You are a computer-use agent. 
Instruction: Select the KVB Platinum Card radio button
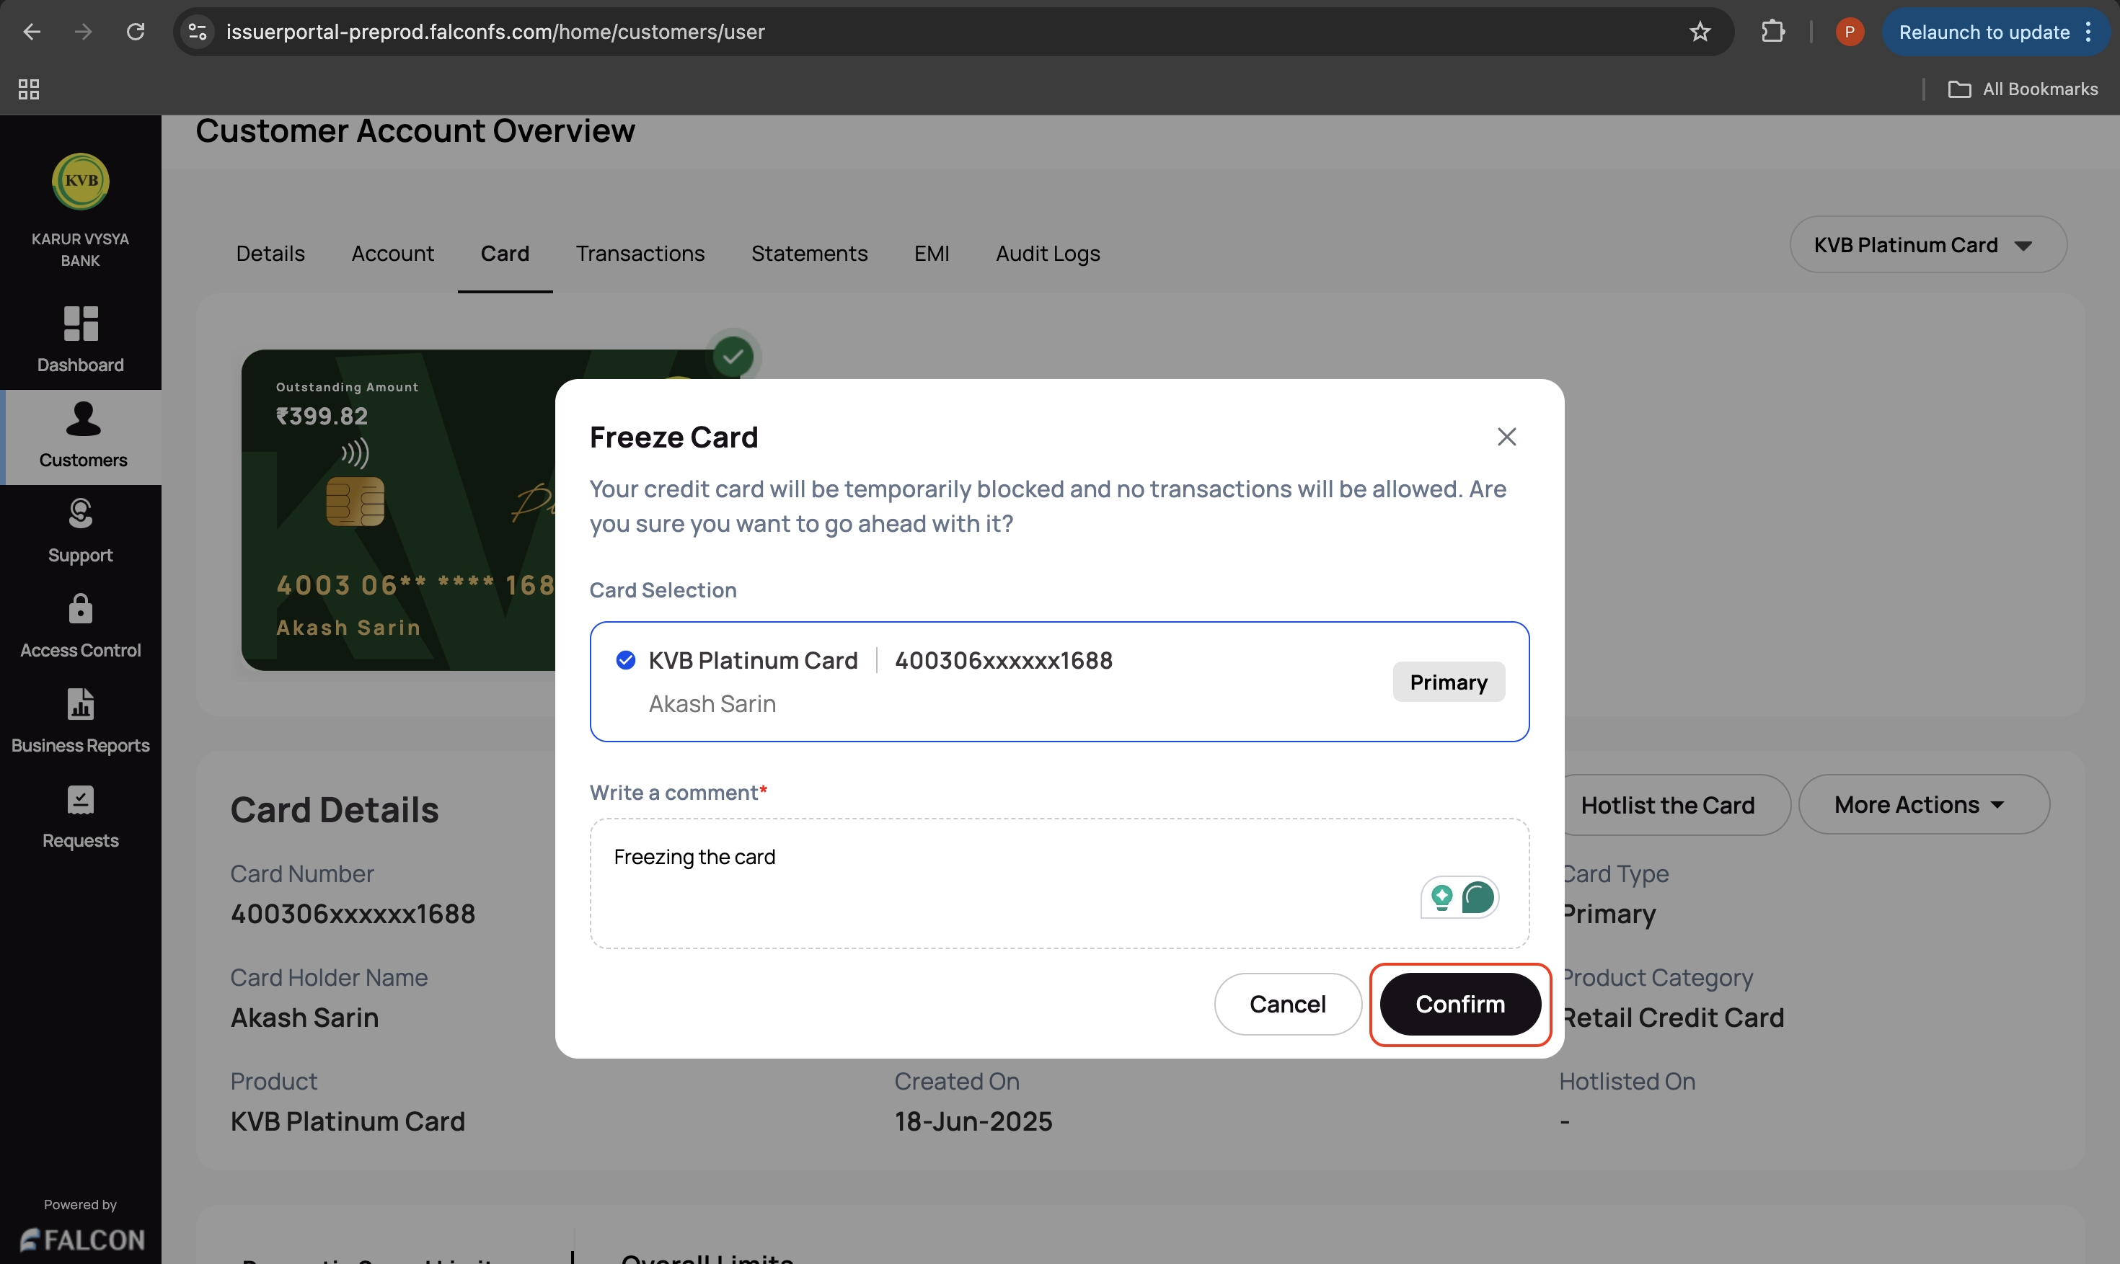coord(625,660)
